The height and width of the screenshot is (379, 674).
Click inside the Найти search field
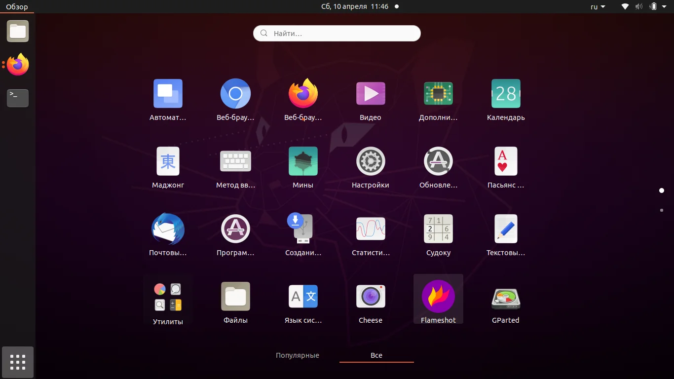coord(337,33)
